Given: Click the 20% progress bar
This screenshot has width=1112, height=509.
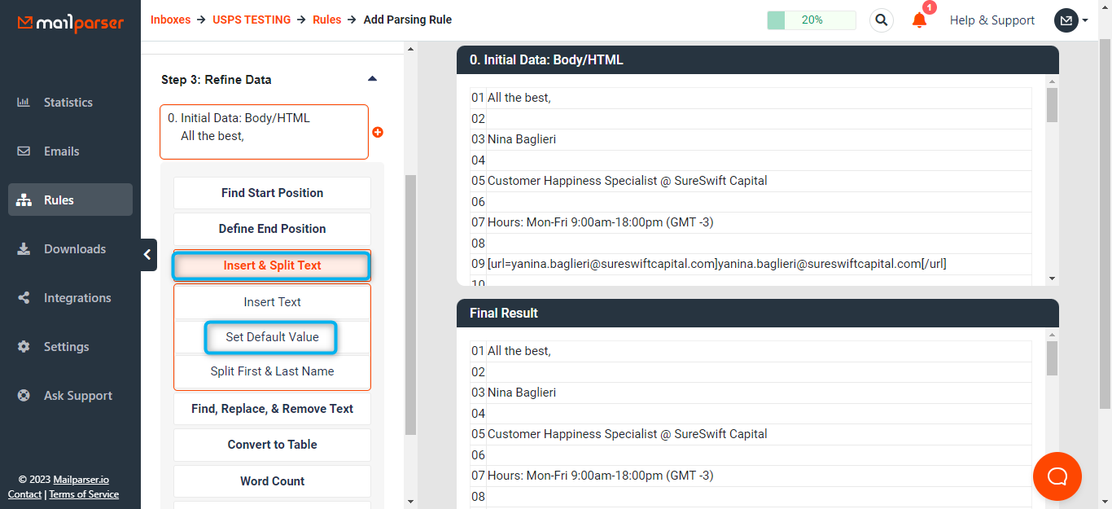Looking at the screenshot, I should click(x=811, y=18).
